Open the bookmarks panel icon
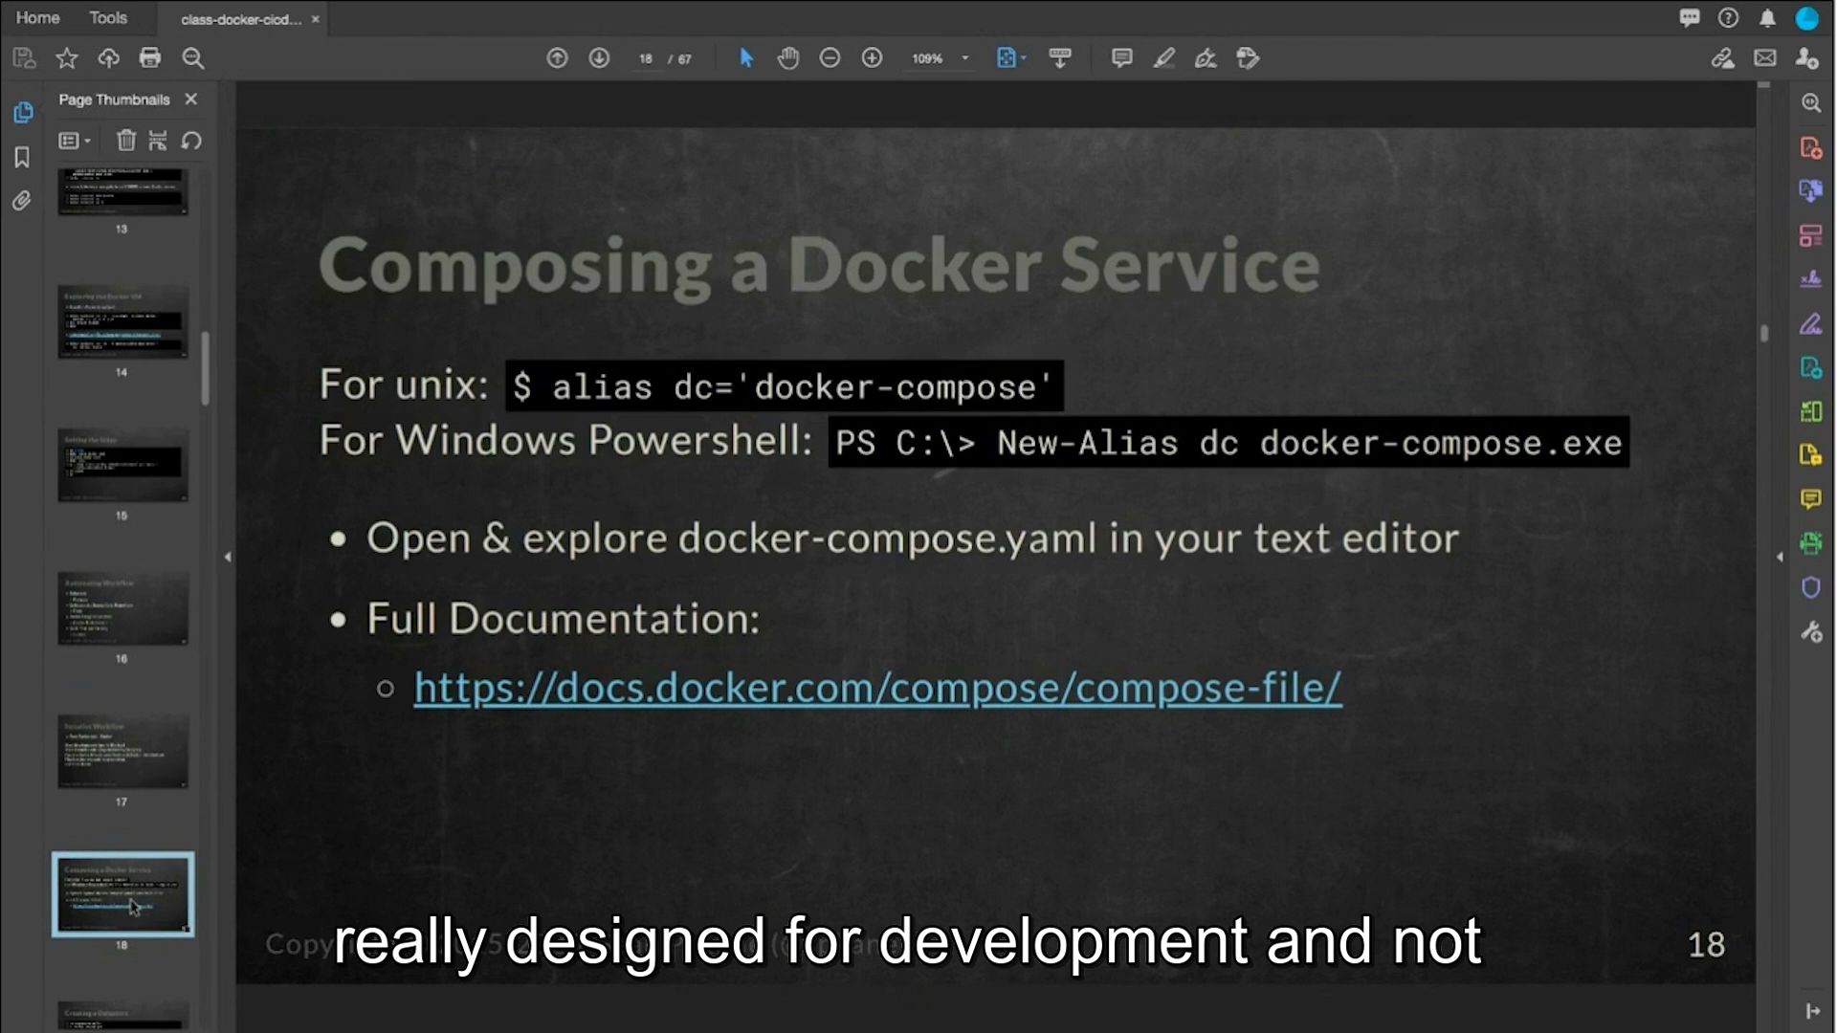Viewport: 1837px width, 1033px height. pyautogui.click(x=22, y=157)
